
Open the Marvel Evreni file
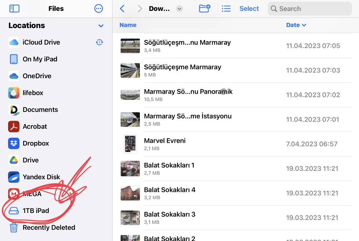click(165, 141)
